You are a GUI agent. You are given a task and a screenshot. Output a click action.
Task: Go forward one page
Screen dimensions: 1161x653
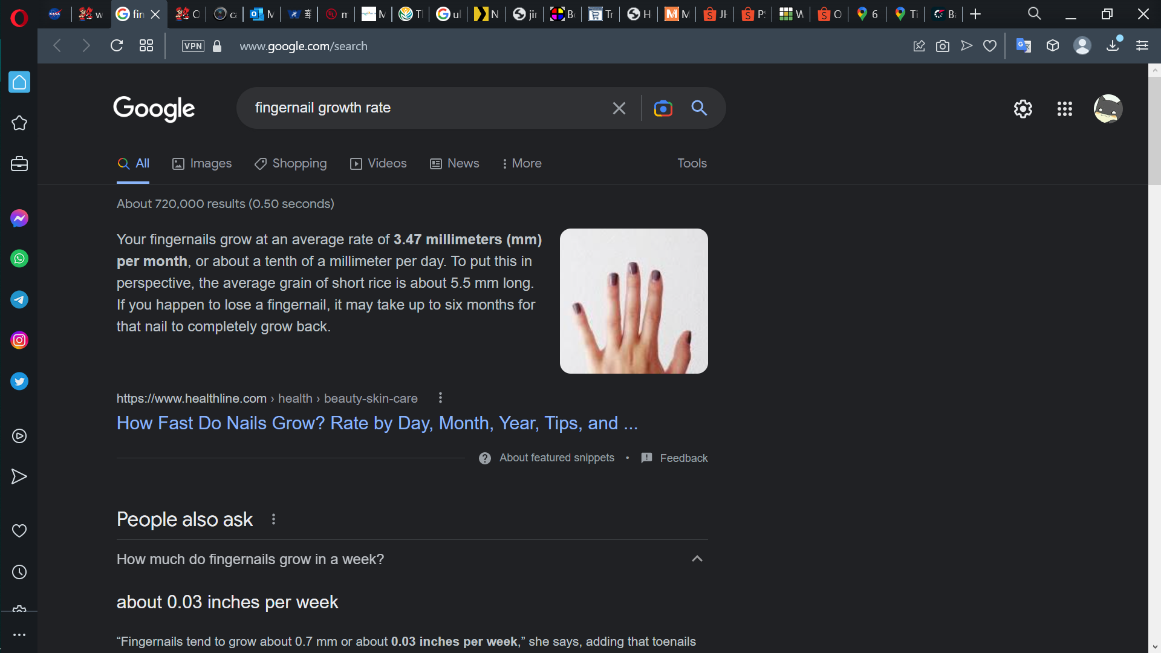pos(86,46)
